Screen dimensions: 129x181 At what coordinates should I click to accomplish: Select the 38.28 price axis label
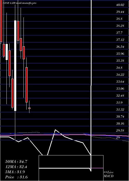coord(120,26)
